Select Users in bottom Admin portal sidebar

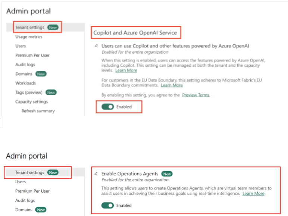(x=21, y=182)
